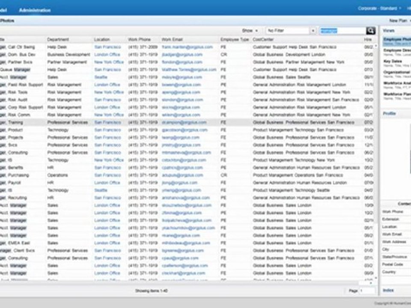Viewport: 411px width, 308px height.
Task: Click 'Global Business Sales Seattle' cost center cell
Action: (x=282, y=77)
